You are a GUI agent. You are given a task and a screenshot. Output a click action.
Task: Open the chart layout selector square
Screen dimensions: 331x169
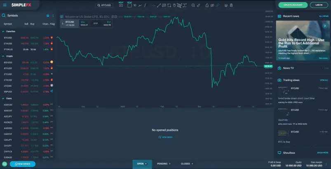[x=129, y=5]
